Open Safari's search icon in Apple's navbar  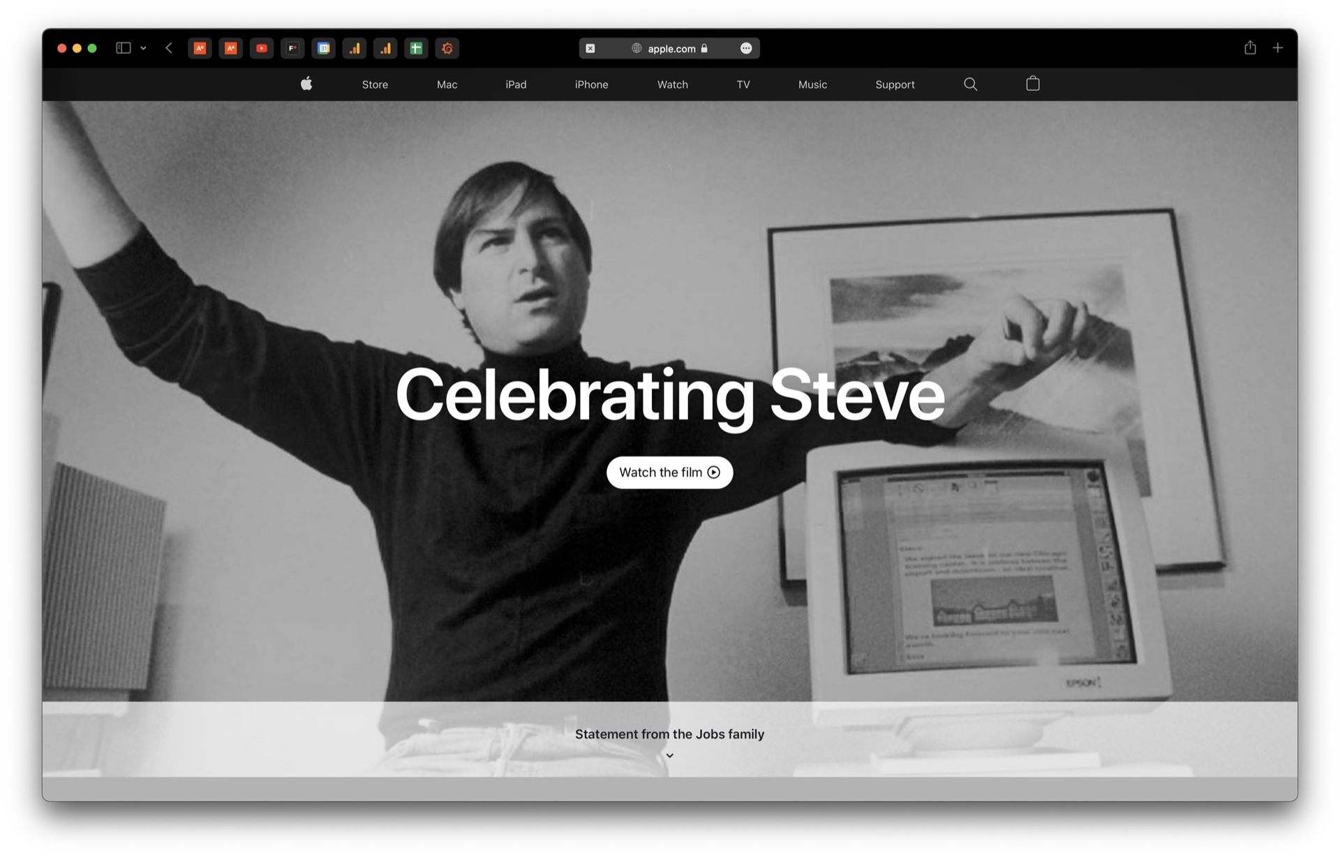pos(970,84)
